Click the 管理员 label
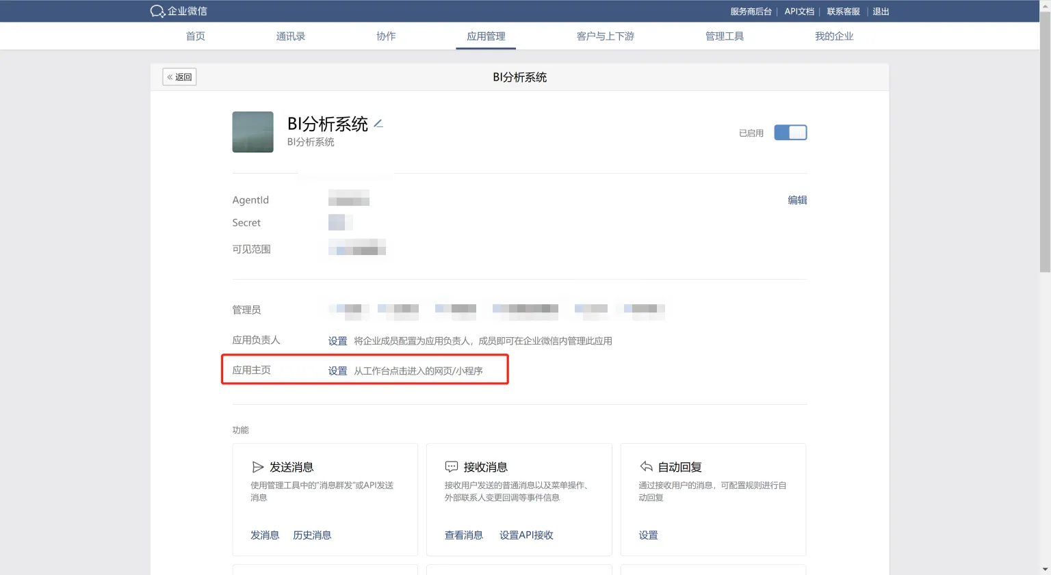 coord(246,310)
